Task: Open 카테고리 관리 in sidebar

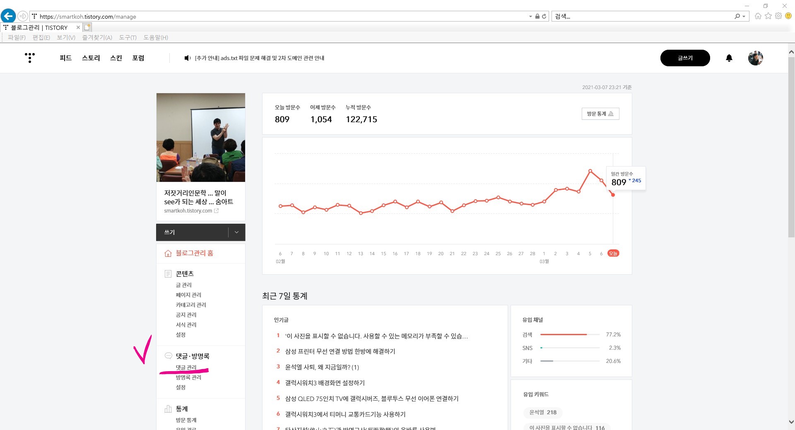Action: point(191,305)
